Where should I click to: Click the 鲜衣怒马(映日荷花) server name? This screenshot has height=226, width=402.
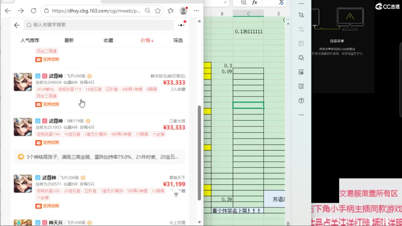tap(168, 76)
